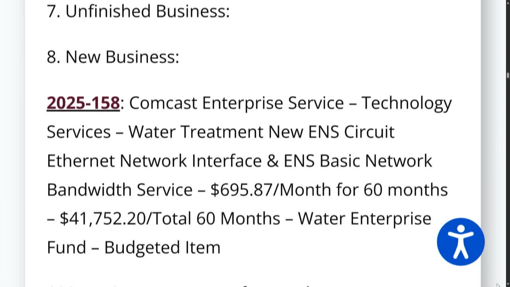Screen dimensions: 510x287
Task: Click the "Ethernet Network Interface" text
Action: coord(154,161)
